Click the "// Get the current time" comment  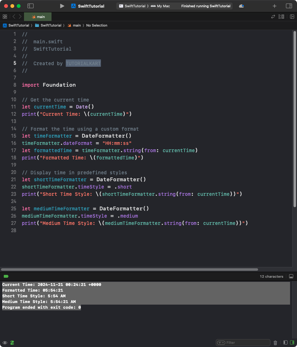(56, 100)
